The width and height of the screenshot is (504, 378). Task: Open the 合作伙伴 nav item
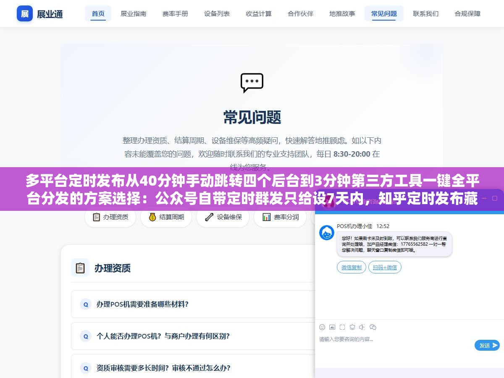click(x=300, y=13)
